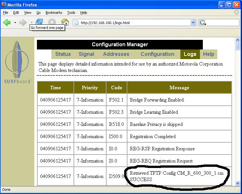Switch to the Status tab
This screenshot has height=194, width=242.
(x=63, y=54)
